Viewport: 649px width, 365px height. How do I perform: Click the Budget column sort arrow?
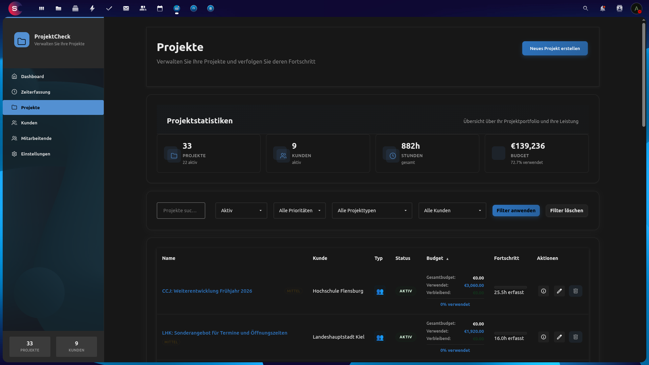click(x=447, y=259)
